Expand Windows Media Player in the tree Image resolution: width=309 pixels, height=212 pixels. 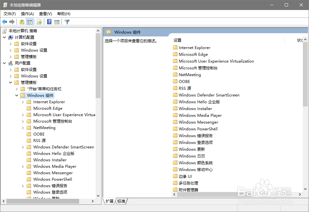coord(23,167)
